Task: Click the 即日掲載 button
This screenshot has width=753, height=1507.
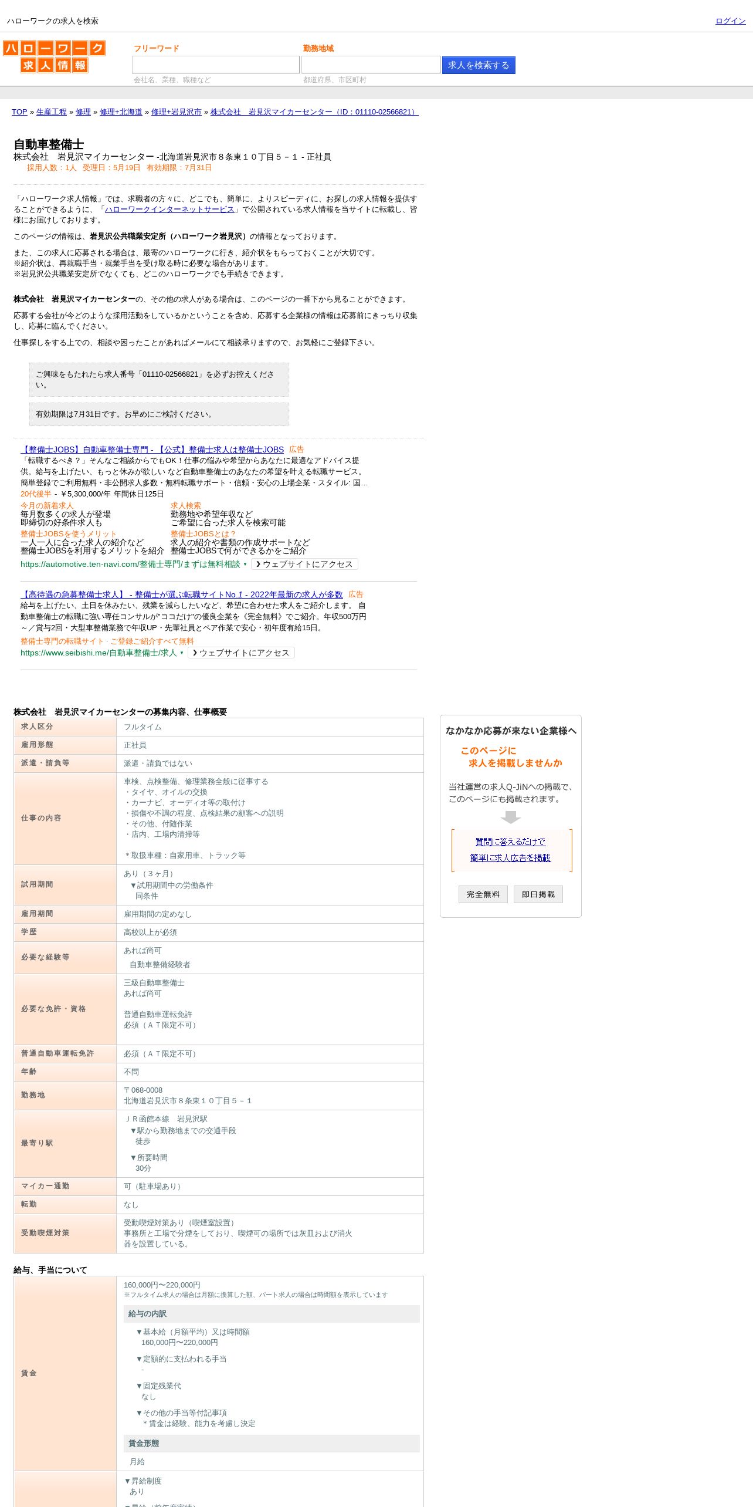Action: click(x=538, y=894)
